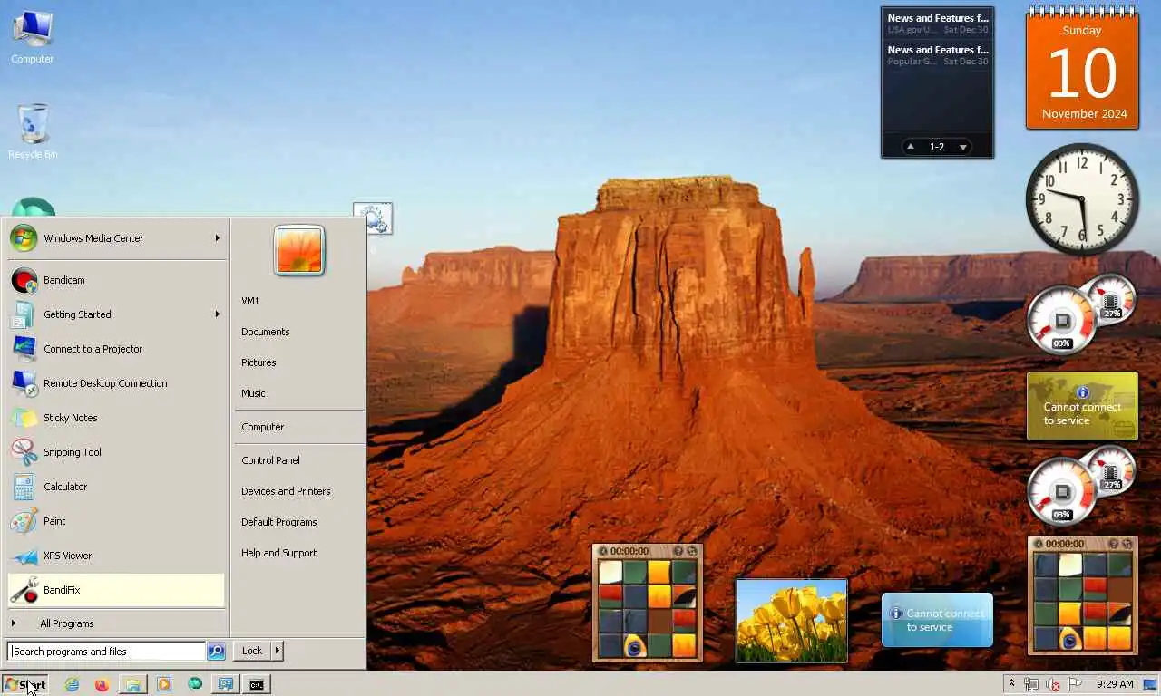Open Control Panel
Image resolution: width=1161 pixels, height=696 pixels.
pos(298,460)
